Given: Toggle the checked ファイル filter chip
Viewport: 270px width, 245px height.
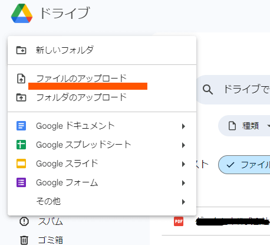Looking at the screenshot, I should 244,165.
